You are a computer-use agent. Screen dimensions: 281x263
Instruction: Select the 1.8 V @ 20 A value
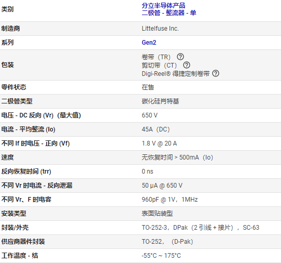159,143
